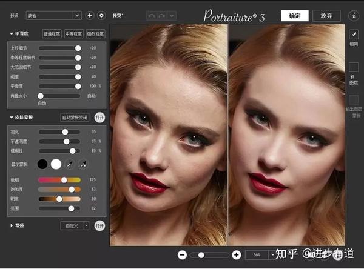Toggle the skin mask 打开 switch

[x=99, y=117]
